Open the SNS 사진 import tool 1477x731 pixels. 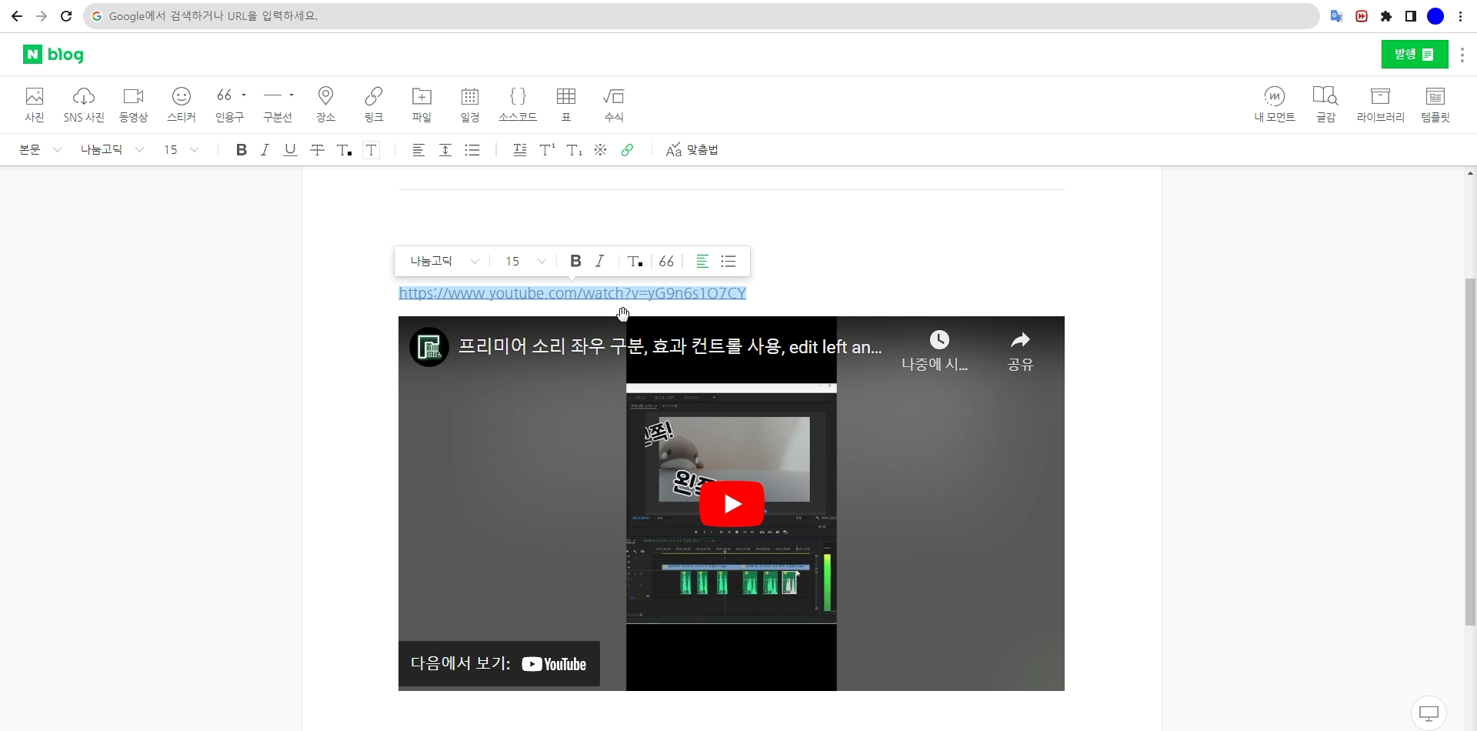click(x=84, y=105)
